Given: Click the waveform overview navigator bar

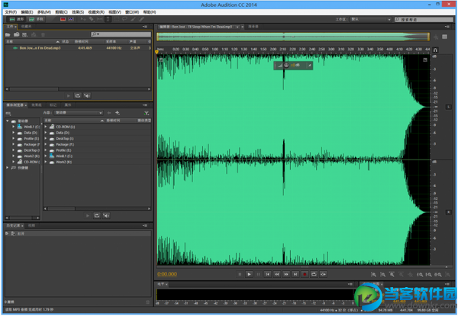Looking at the screenshot, I should (x=294, y=36).
